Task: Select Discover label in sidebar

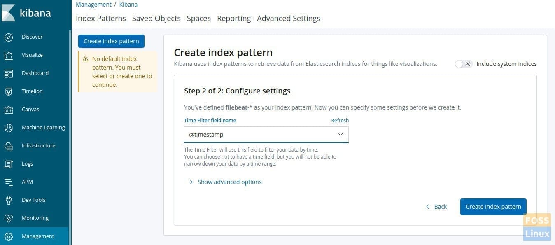Action: (32, 37)
